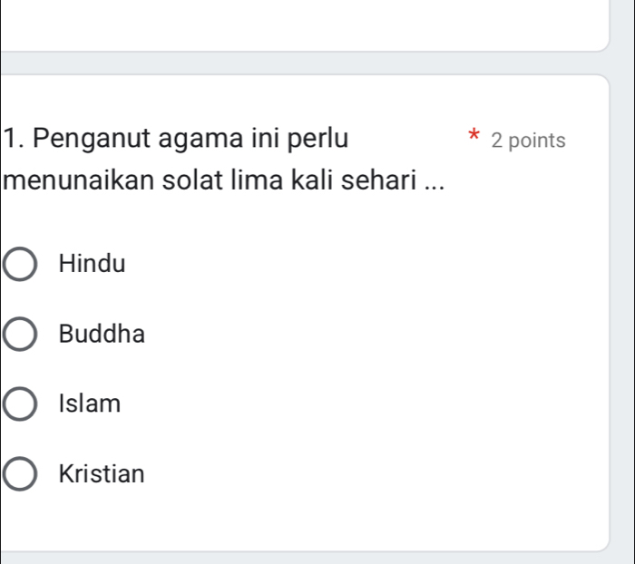
Task: Click the blank card above the question
Action: tap(299, 23)
